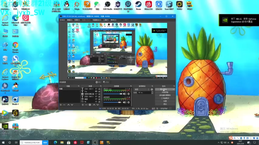Screen dimensions: 259x145
Task: Add a new scene with the plus icon
Action: pos(61,105)
